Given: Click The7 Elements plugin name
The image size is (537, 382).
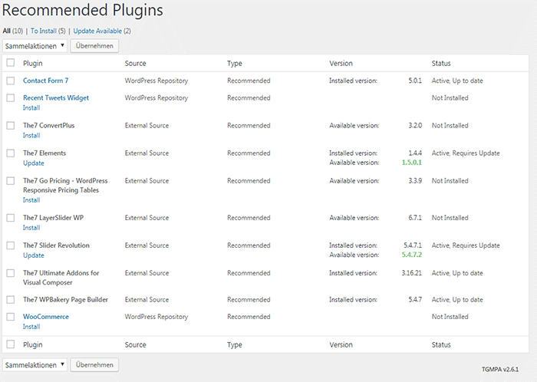Looking at the screenshot, I should point(44,153).
